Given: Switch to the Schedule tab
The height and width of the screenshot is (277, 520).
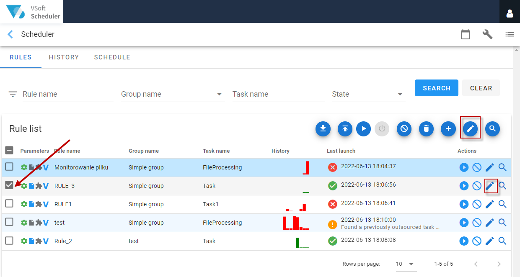Looking at the screenshot, I should 112,57.
